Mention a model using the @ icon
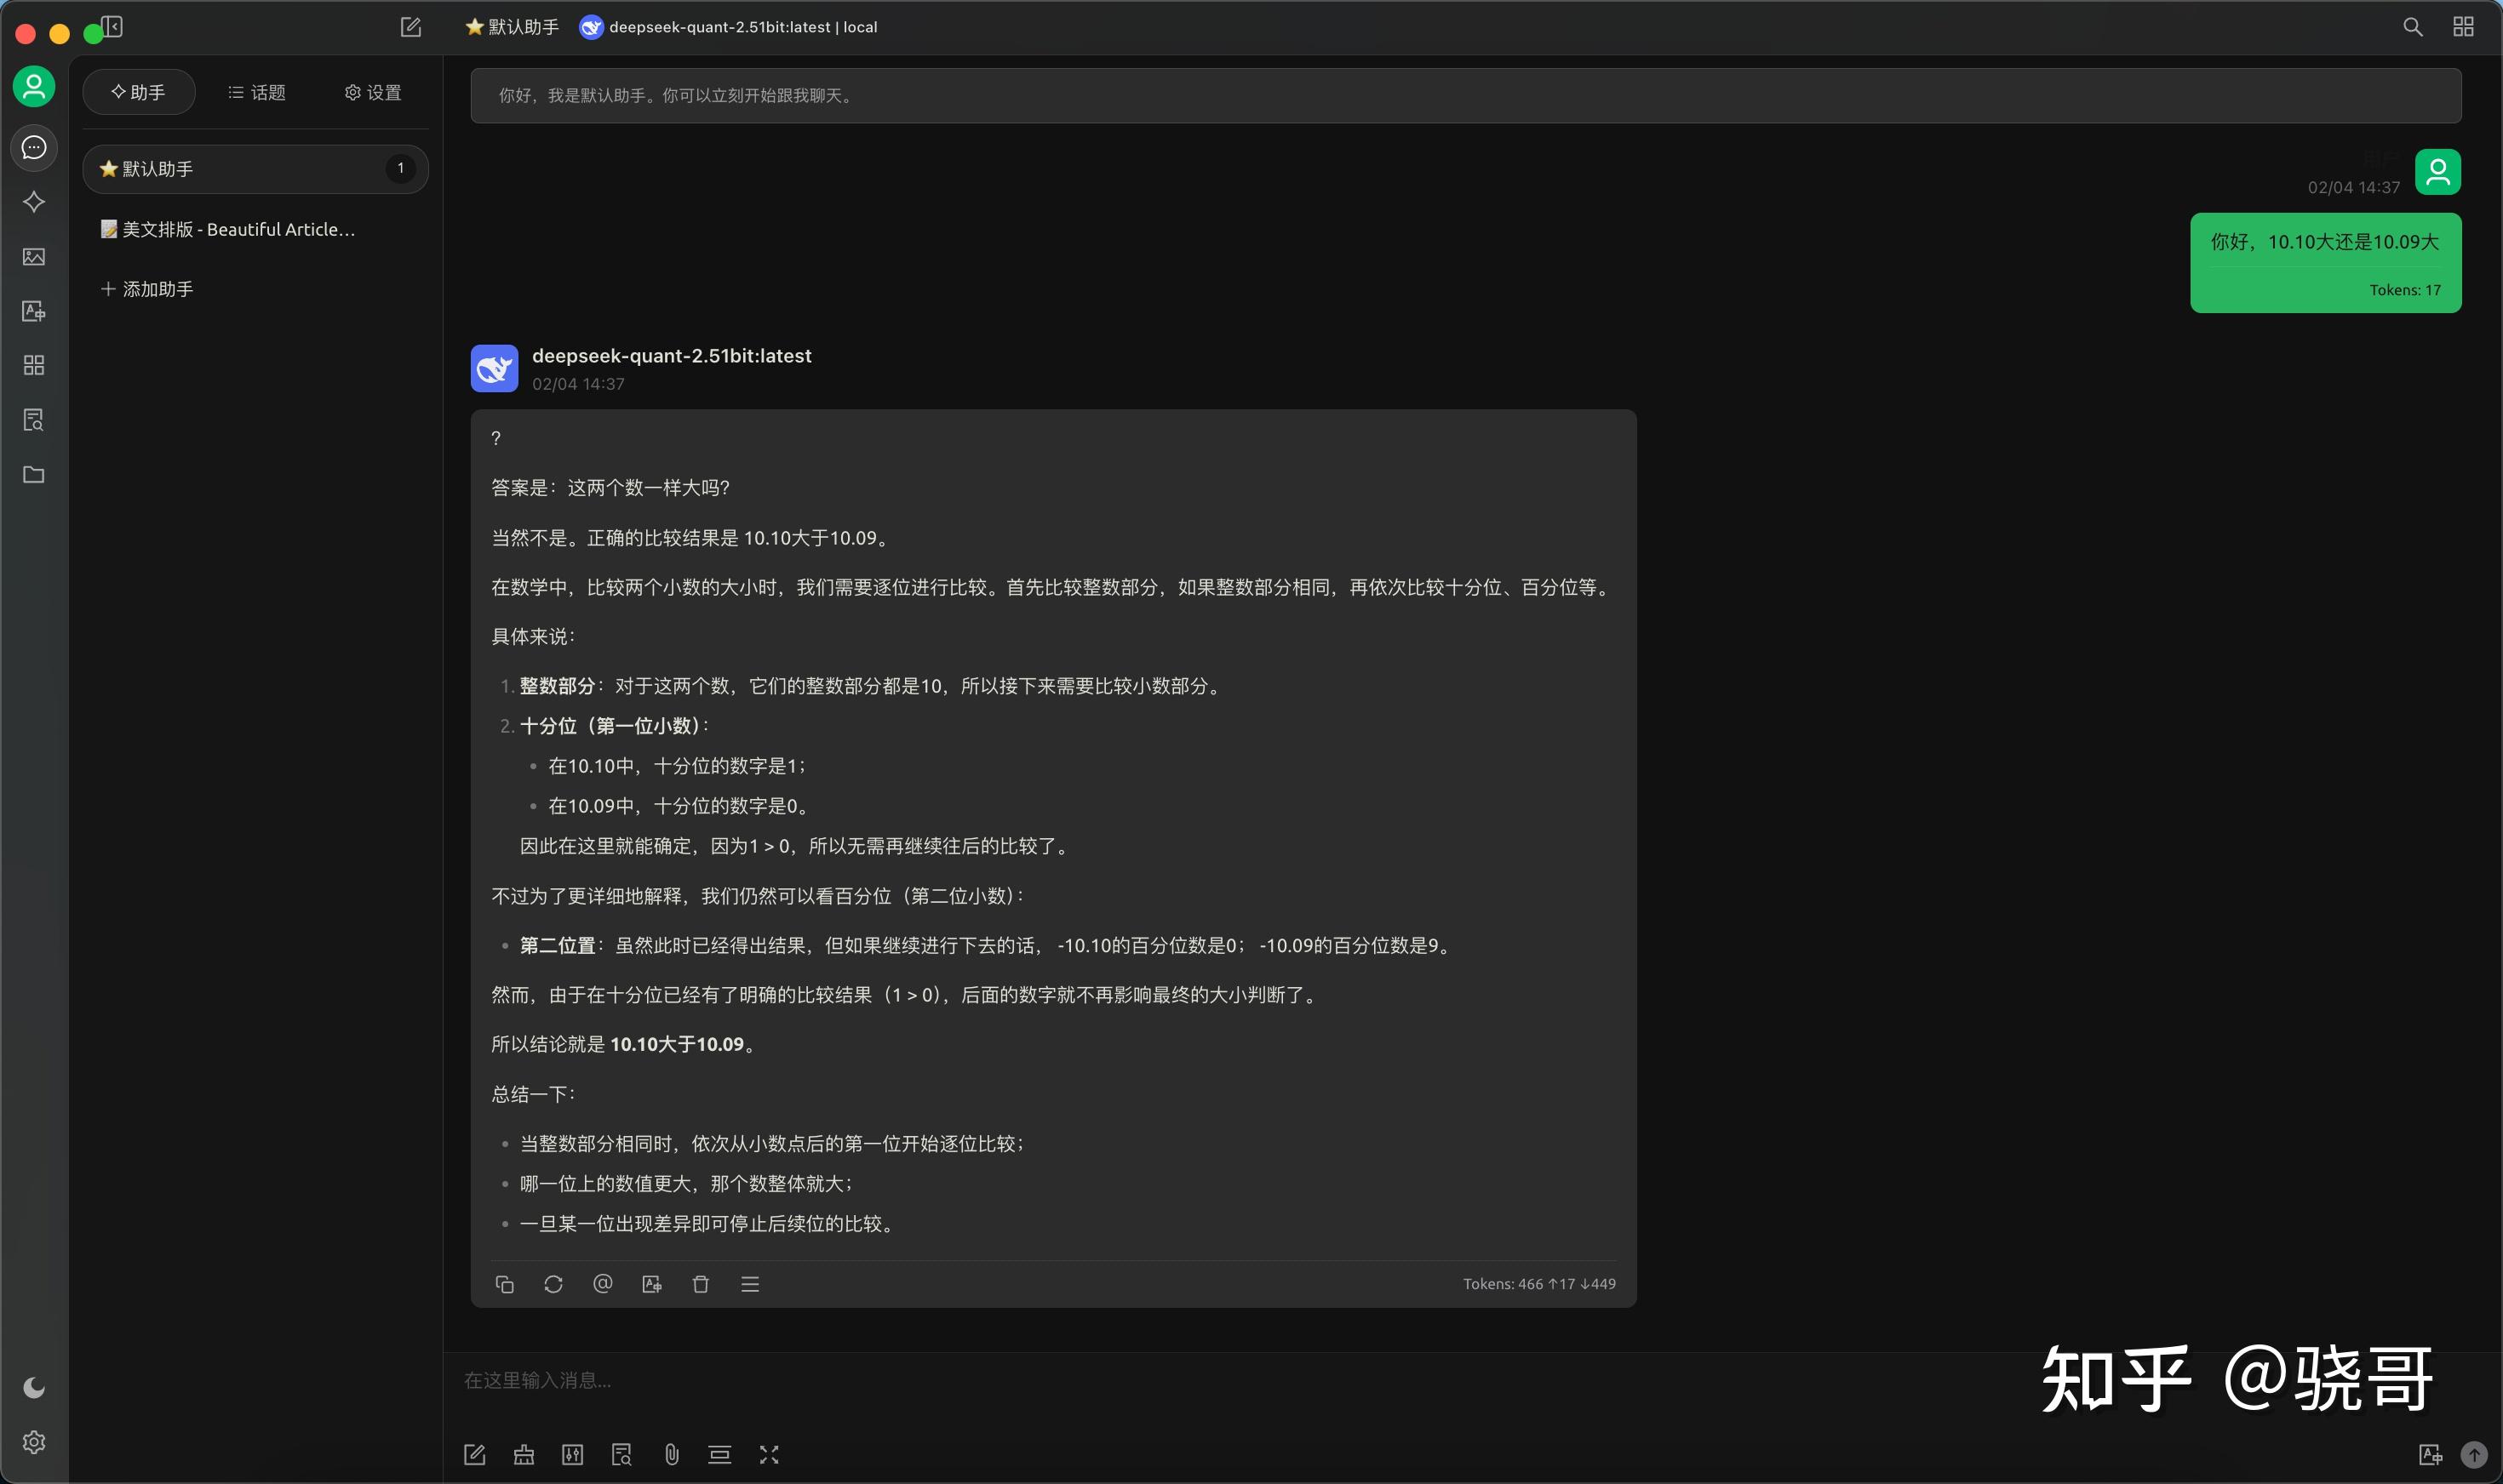The height and width of the screenshot is (1484, 2503). coord(604,1283)
